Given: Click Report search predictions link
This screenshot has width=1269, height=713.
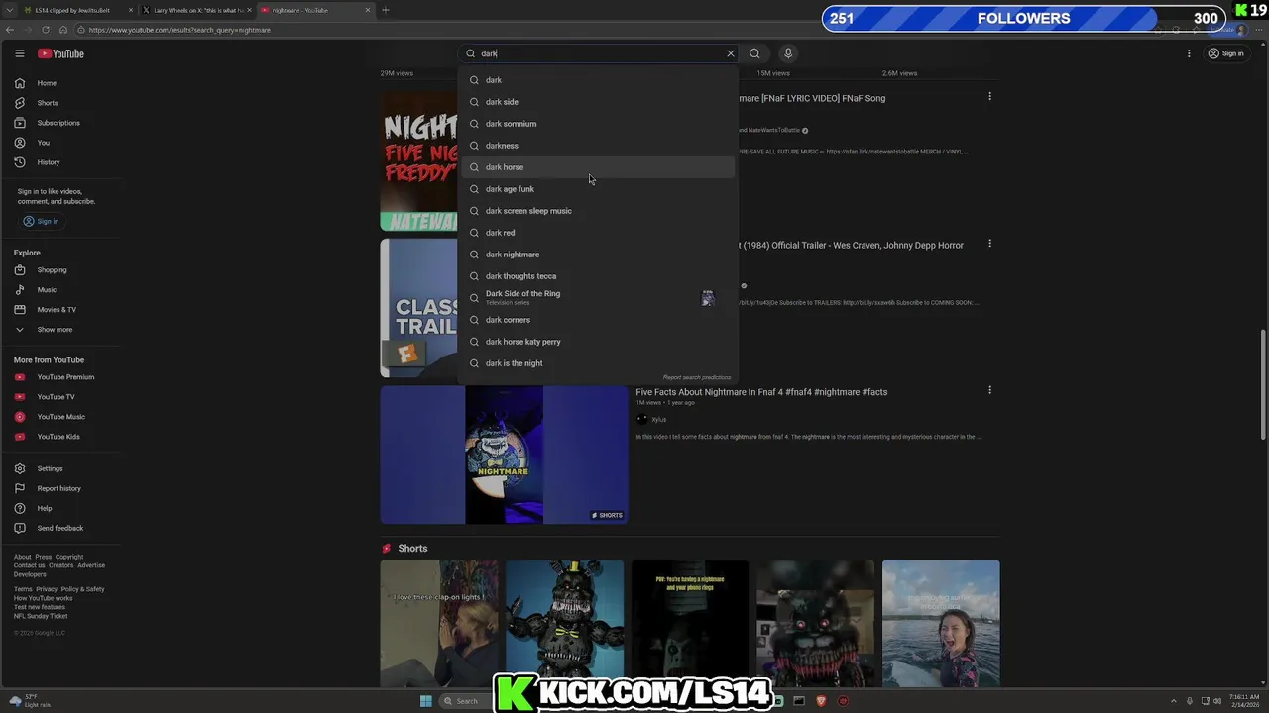Looking at the screenshot, I should pyautogui.click(x=697, y=377).
